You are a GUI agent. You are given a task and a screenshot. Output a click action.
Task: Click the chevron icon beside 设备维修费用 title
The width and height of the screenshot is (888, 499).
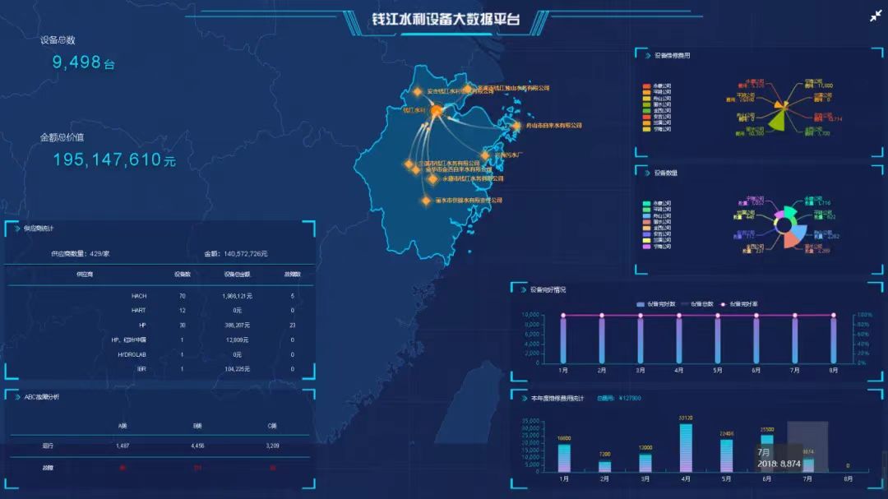pyautogui.click(x=647, y=56)
